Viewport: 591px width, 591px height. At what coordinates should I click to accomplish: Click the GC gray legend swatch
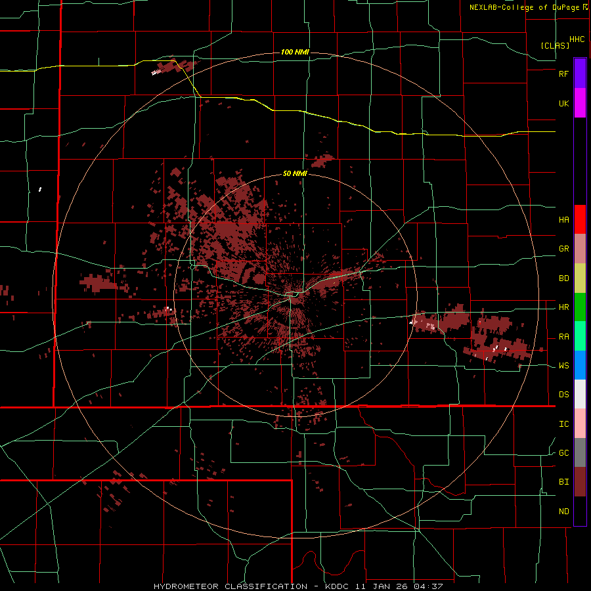580,452
